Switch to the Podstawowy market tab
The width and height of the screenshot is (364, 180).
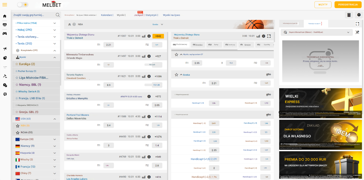(x=181, y=44)
